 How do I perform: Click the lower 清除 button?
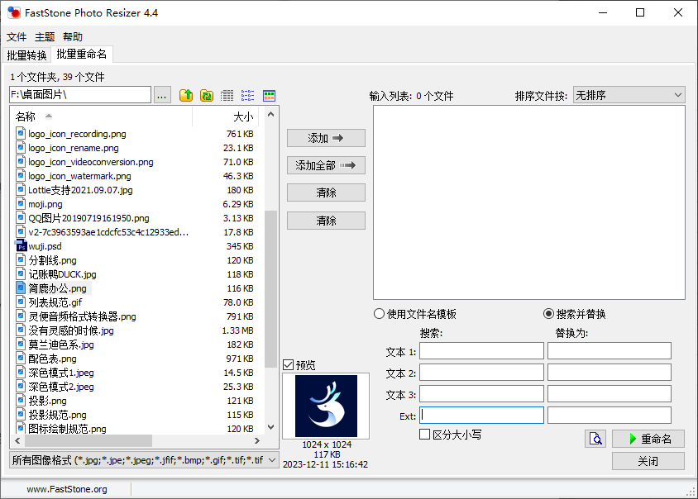[327, 221]
